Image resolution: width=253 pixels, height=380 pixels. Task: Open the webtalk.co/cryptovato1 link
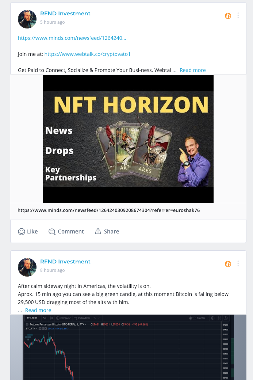(87, 54)
